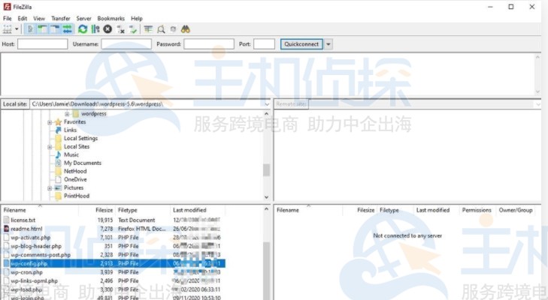Toggle the local directory tree view

tap(43, 29)
